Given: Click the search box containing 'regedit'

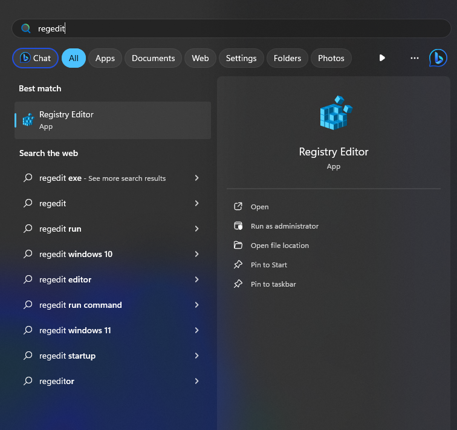Looking at the screenshot, I should [232, 28].
